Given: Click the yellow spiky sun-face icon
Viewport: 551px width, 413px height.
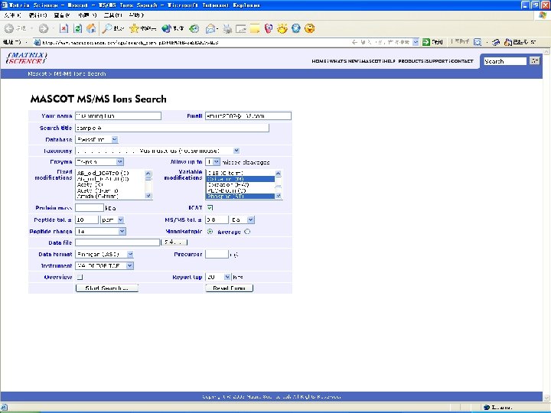Looking at the screenshot, I should 282,28.
